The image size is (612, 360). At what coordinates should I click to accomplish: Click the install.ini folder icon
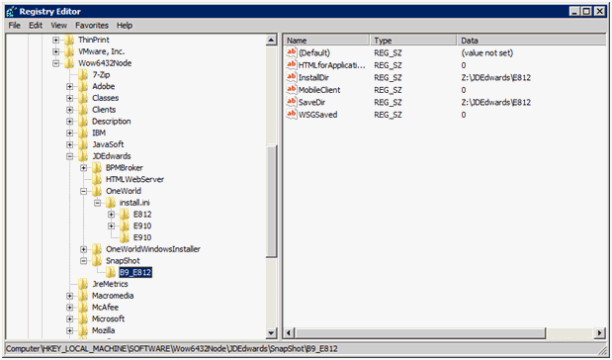pos(111,203)
